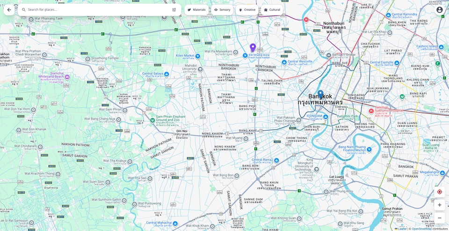Select the purple map pin marker
The width and height of the screenshot is (449, 231).
(253, 47)
